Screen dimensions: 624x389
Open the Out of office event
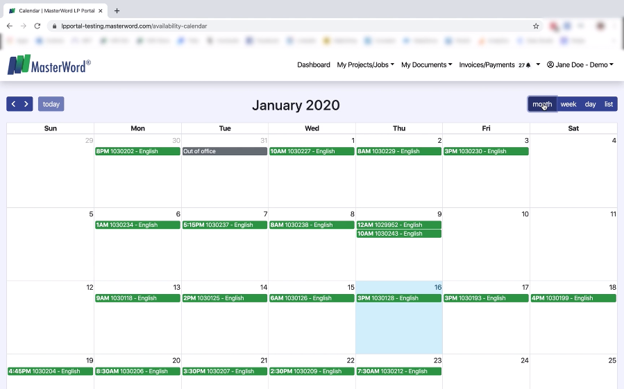[x=225, y=151]
